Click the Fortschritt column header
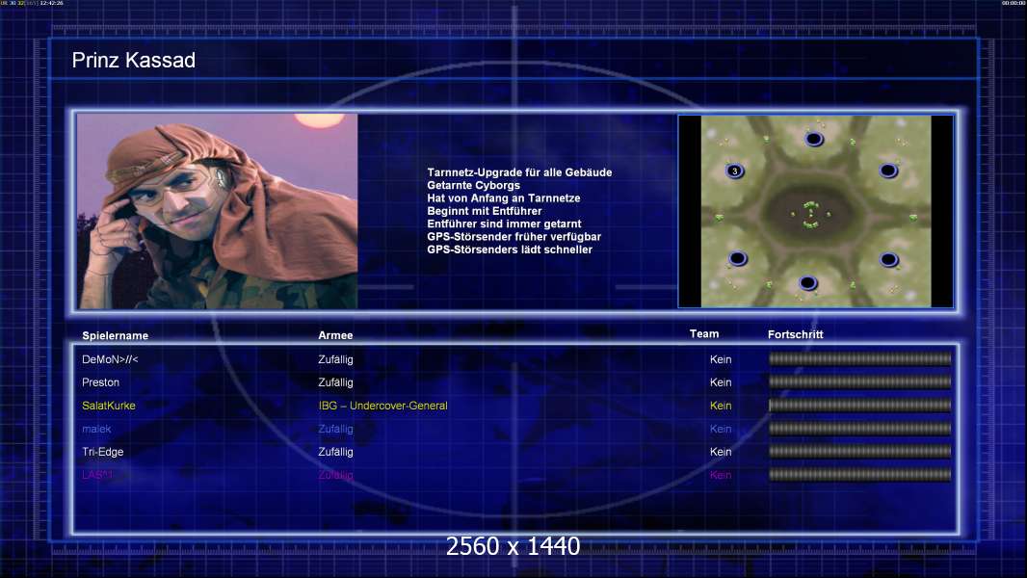1027x578 pixels. tap(795, 334)
